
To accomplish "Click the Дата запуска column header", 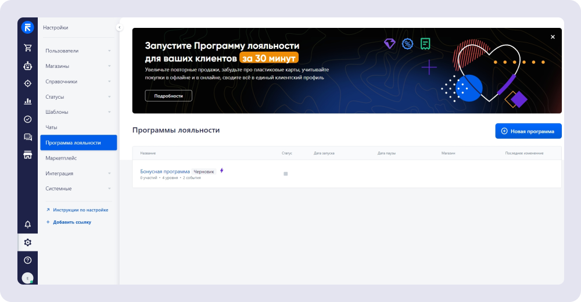I will pos(324,153).
